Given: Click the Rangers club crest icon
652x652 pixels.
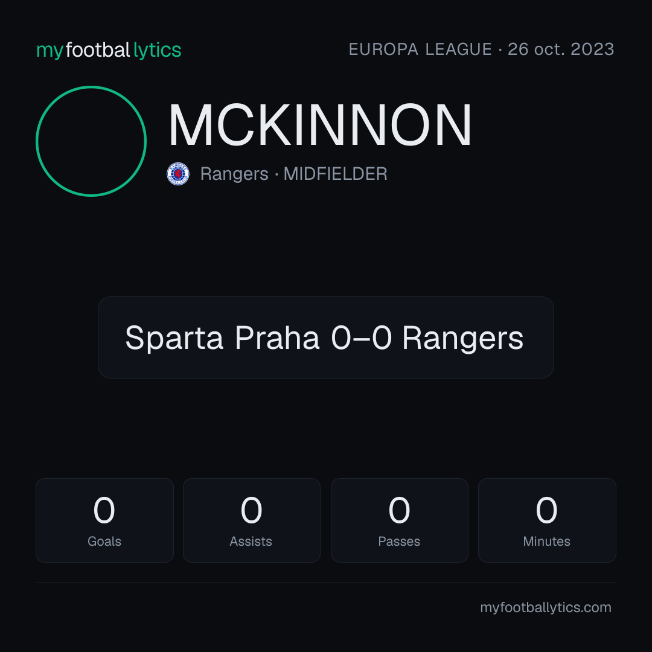Looking at the screenshot, I should click(178, 174).
